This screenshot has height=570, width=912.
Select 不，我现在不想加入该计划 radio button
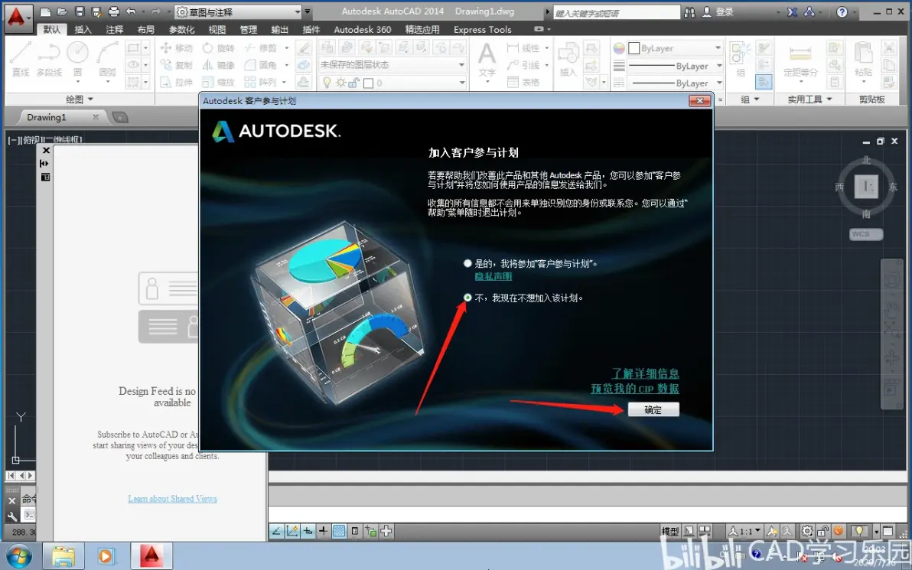pos(467,297)
